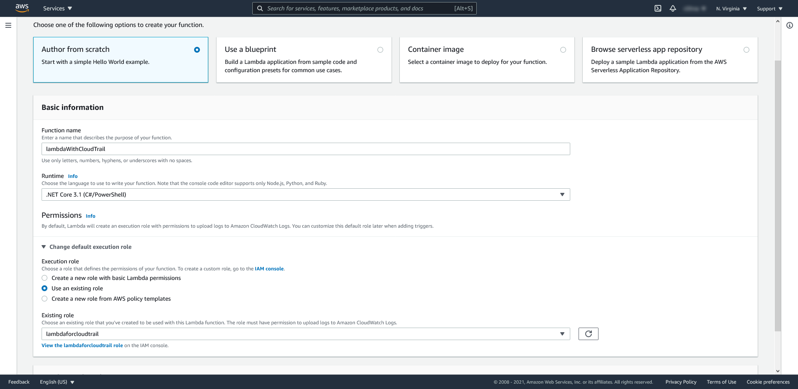Collapse Change default execution role section
798x389 pixels.
pyautogui.click(x=86, y=247)
